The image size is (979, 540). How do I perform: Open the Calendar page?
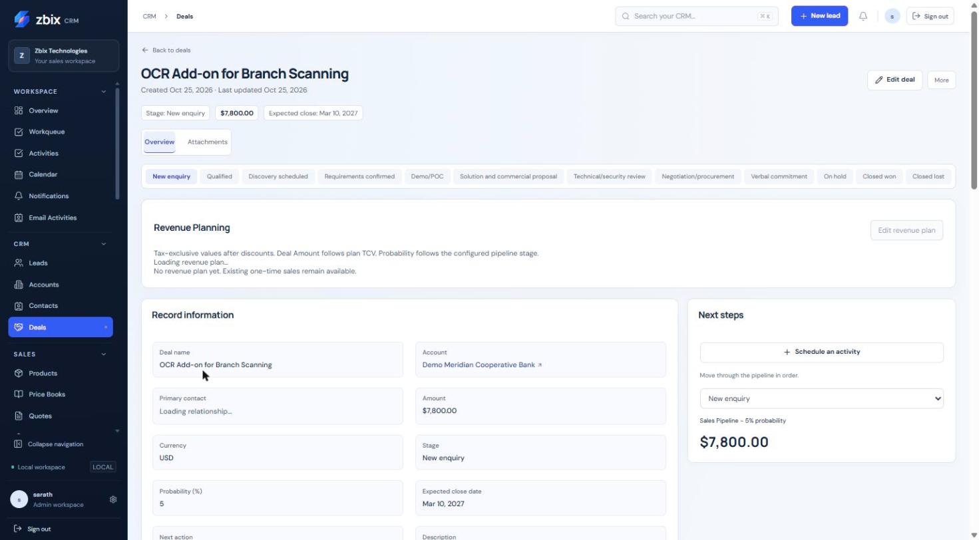(x=61, y=174)
